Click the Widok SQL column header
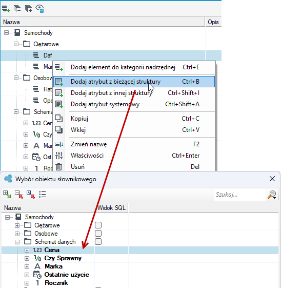Image resolution: width=281 pixels, height=288 pixels. point(111,208)
